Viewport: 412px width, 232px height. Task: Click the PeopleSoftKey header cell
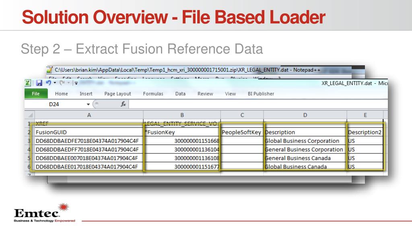coord(242,132)
